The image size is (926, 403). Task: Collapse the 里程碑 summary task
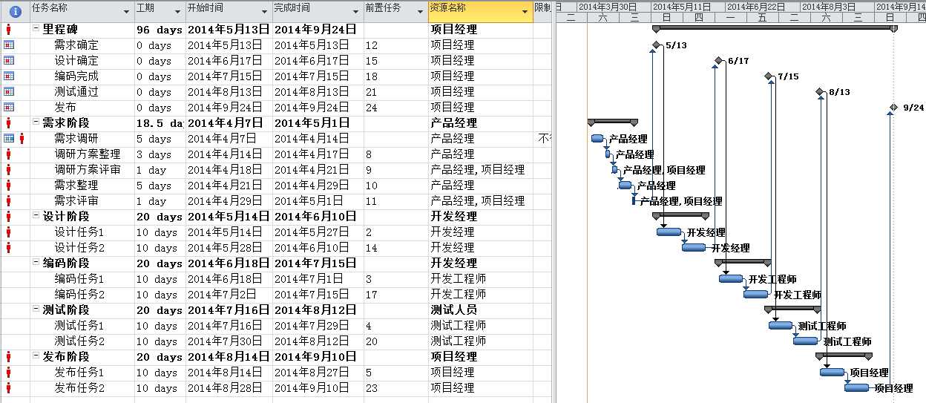[x=36, y=30]
